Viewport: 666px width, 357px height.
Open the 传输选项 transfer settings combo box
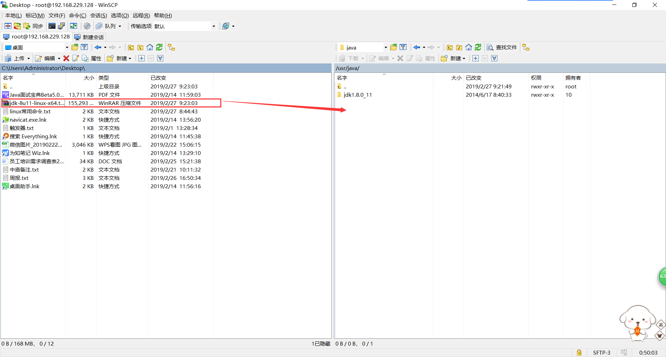click(x=185, y=26)
